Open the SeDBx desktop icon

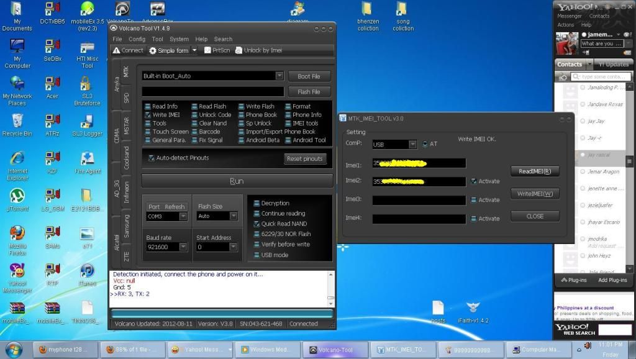coord(52,50)
